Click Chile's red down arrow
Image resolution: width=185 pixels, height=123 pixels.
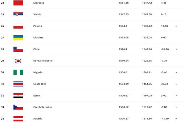(176, 49)
